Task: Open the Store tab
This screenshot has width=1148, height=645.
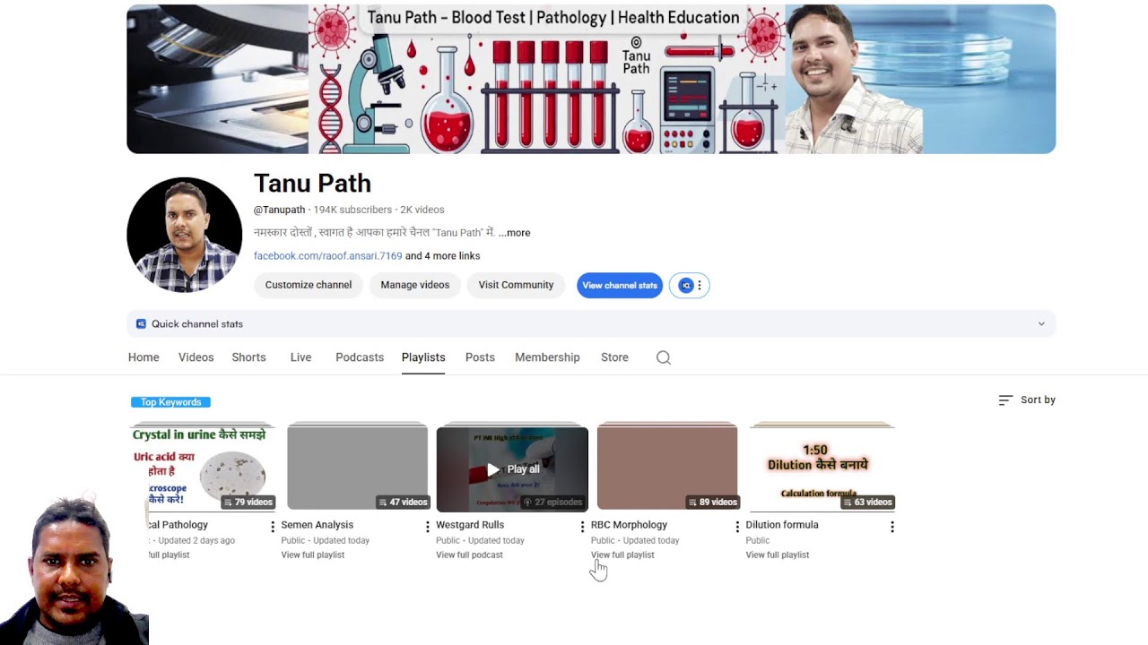Action: point(614,357)
